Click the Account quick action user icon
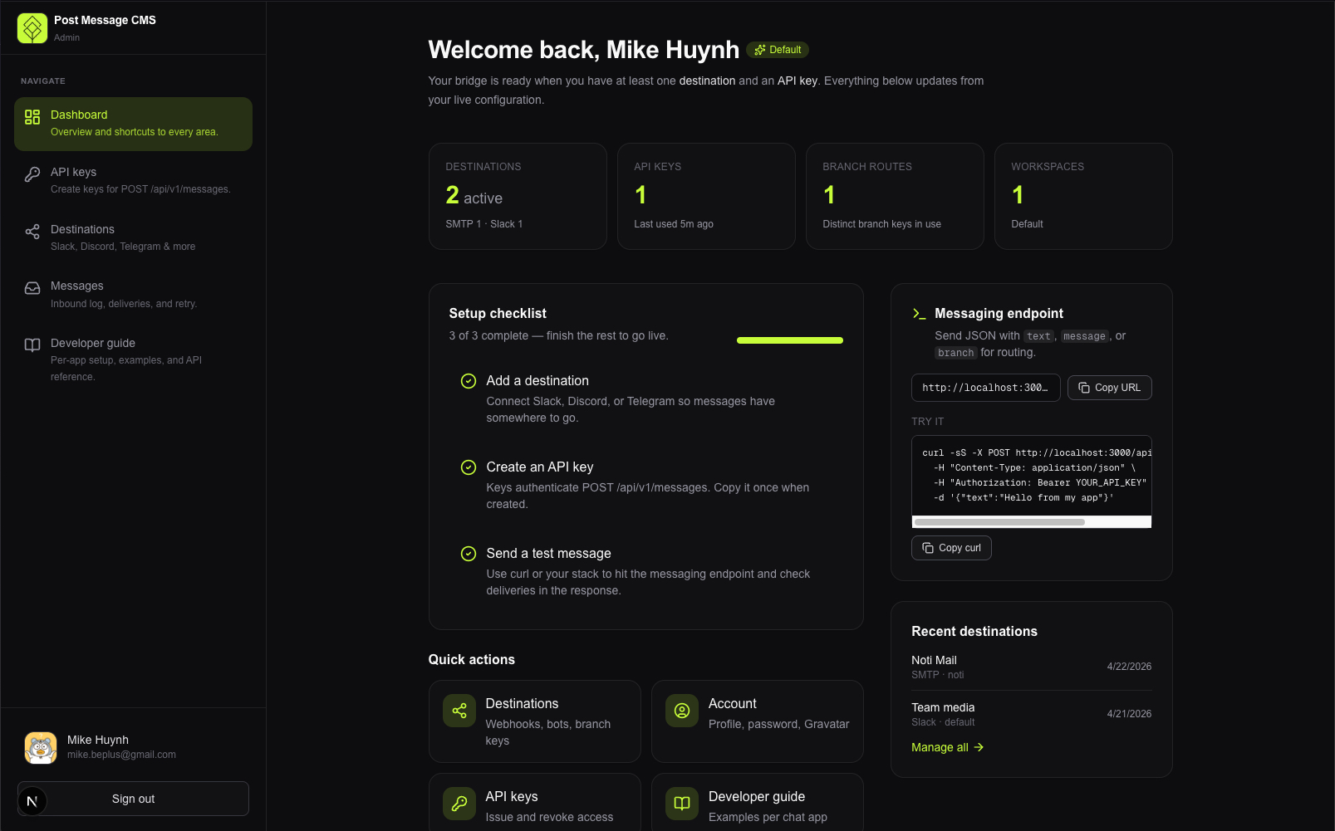This screenshot has width=1335, height=831. (x=682, y=711)
